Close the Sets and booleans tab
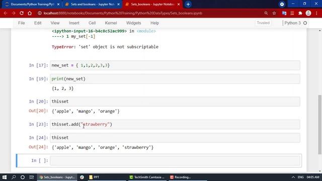This screenshot has height=181, width=322. pyautogui.click(x=119, y=5)
